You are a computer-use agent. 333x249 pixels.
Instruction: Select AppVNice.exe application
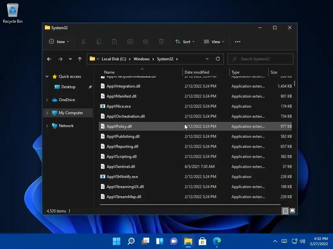click(x=195, y=106)
